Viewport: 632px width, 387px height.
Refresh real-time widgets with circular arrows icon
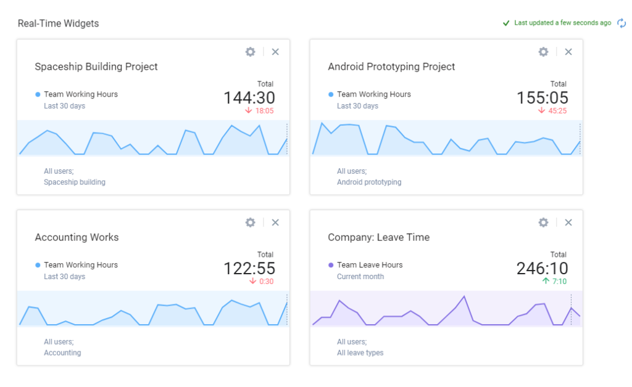pyautogui.click(x=622, y=23)
